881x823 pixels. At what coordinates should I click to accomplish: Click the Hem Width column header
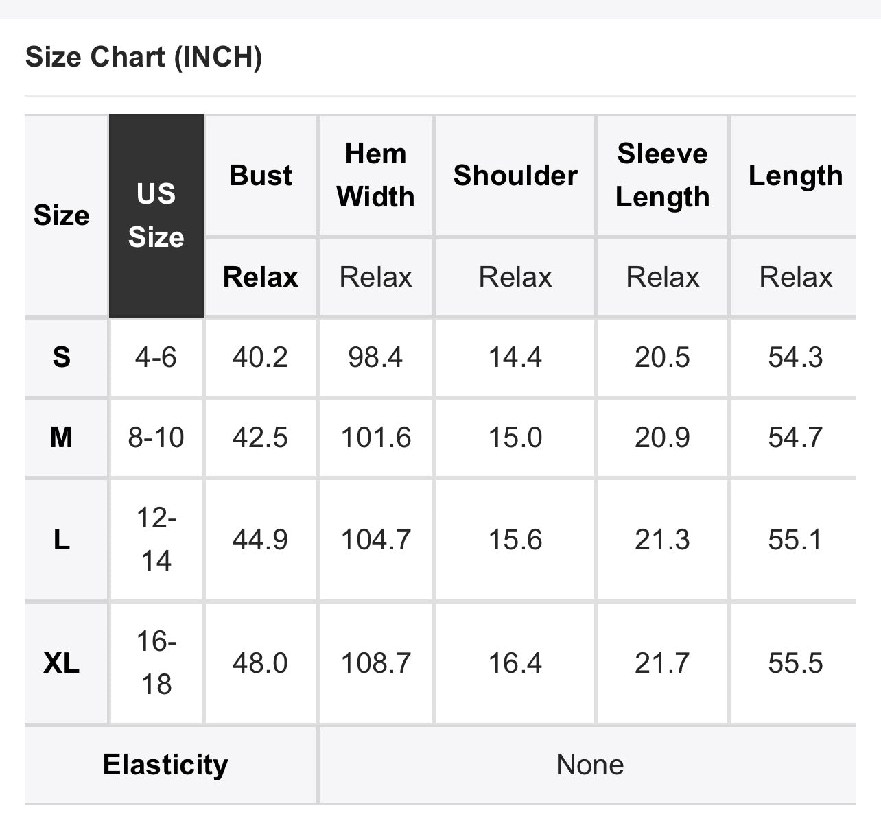pyautogui.click(x=375, y=176)
